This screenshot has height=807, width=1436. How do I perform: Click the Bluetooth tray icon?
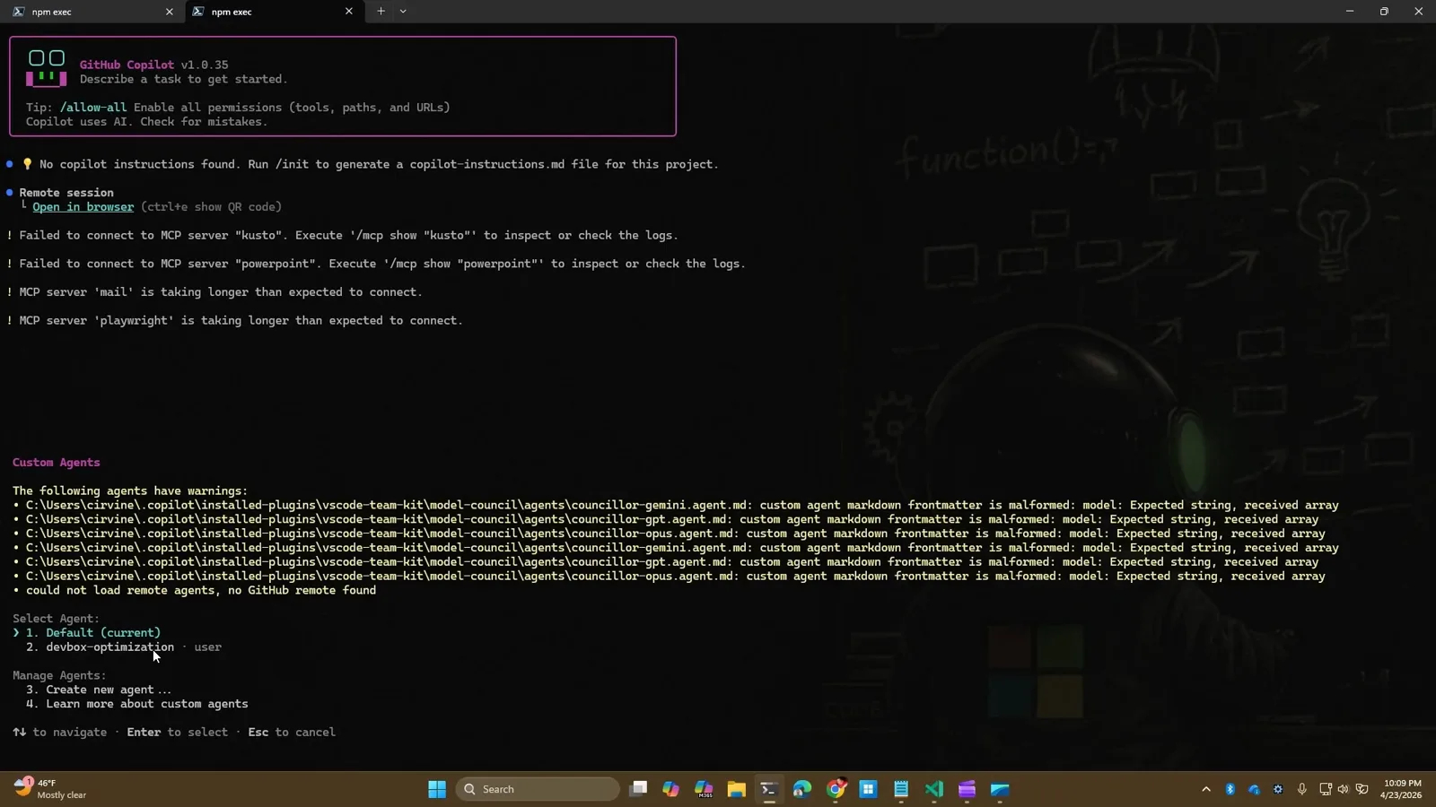pos(1230,789)
